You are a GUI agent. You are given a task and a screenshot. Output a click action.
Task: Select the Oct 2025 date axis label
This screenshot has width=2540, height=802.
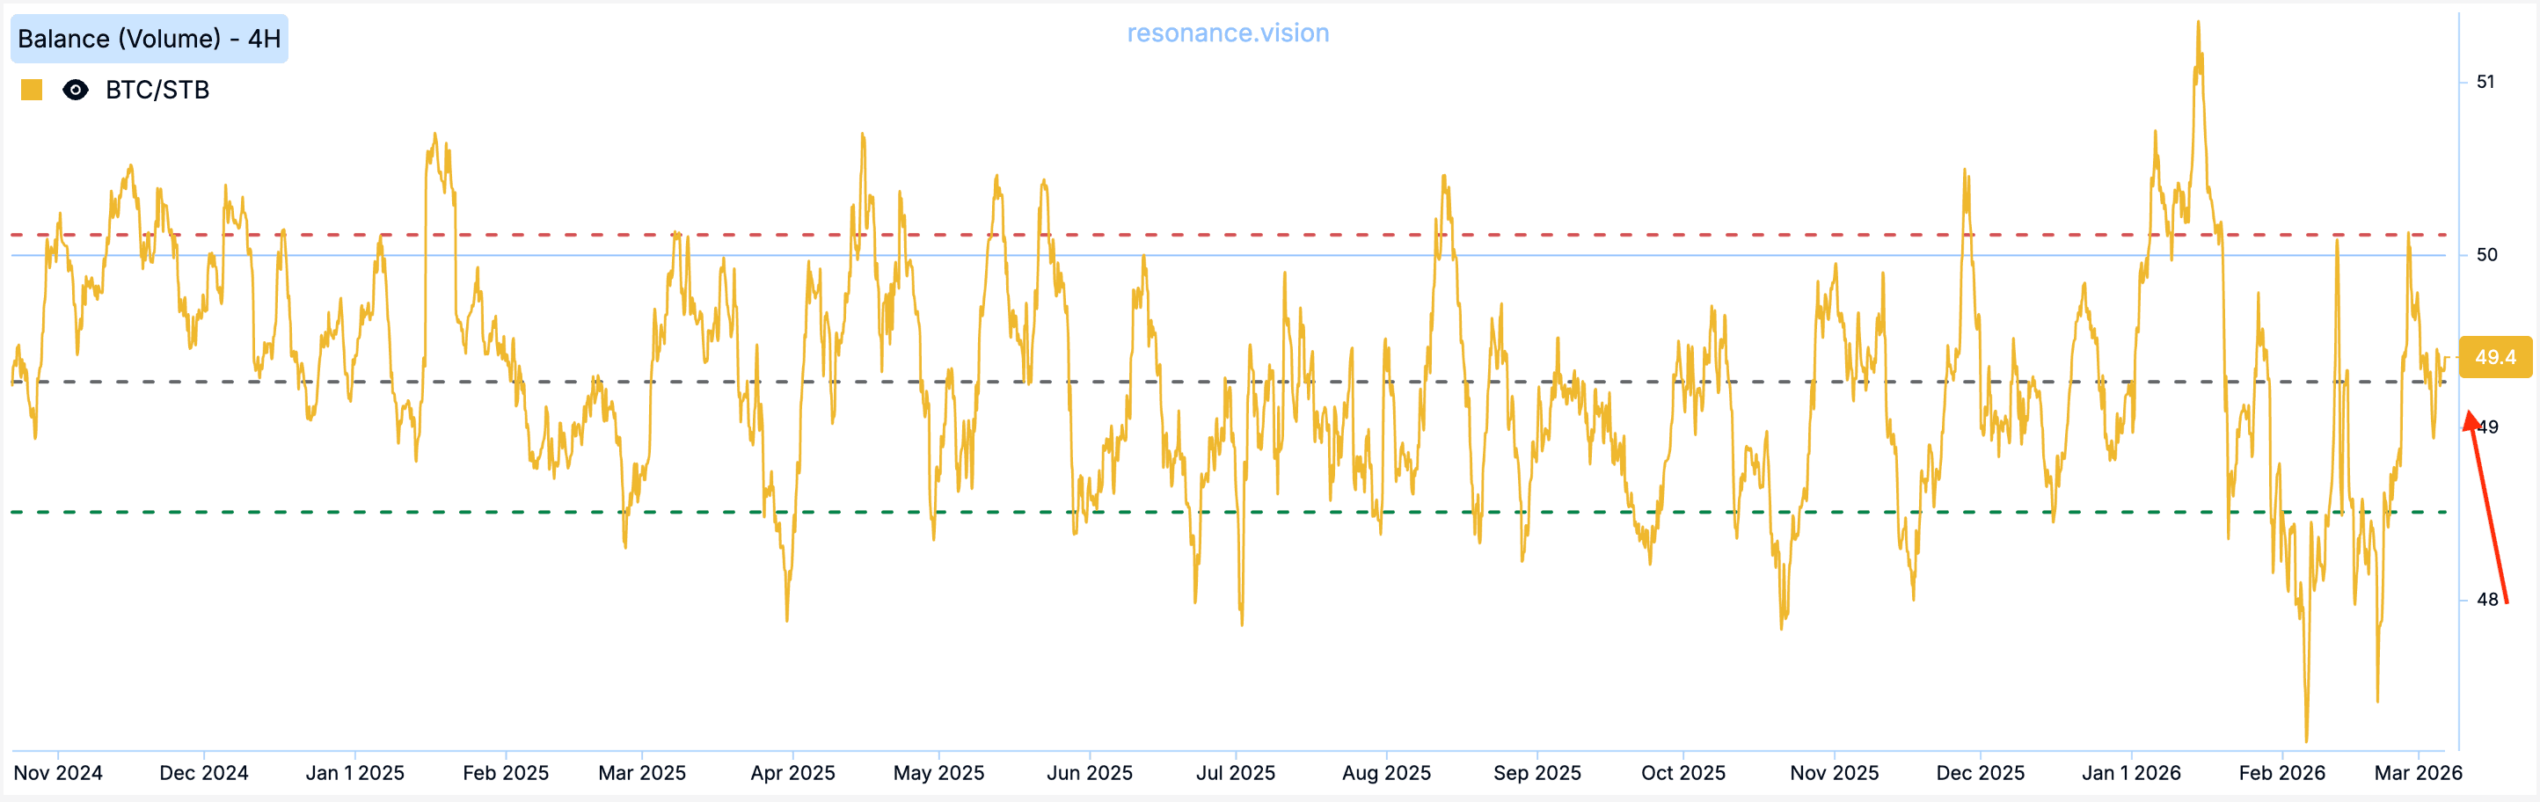click(1683, 772)
